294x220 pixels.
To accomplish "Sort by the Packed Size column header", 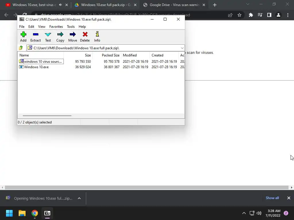I will 107,55.
